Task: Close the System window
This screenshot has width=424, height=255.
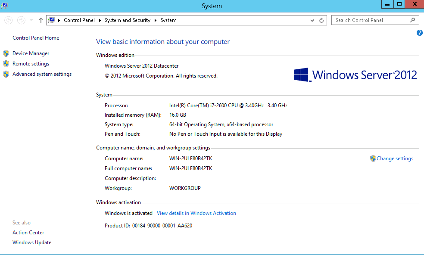Action: [x=414, y=4]
